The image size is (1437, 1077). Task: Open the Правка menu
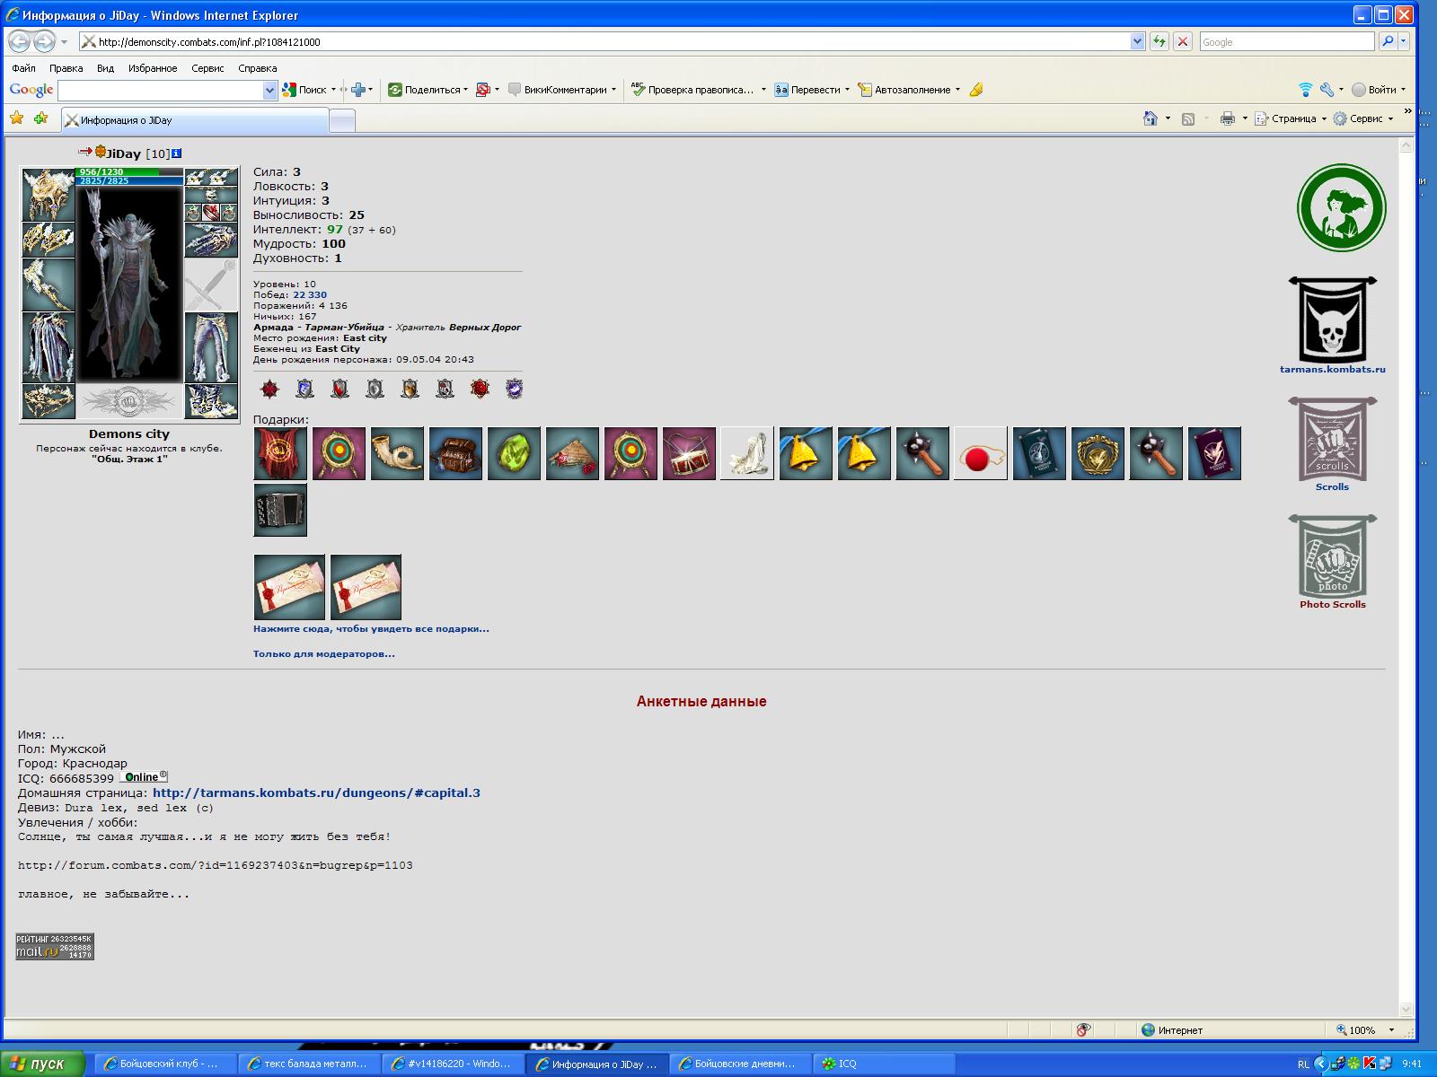[x=66, y=68]
